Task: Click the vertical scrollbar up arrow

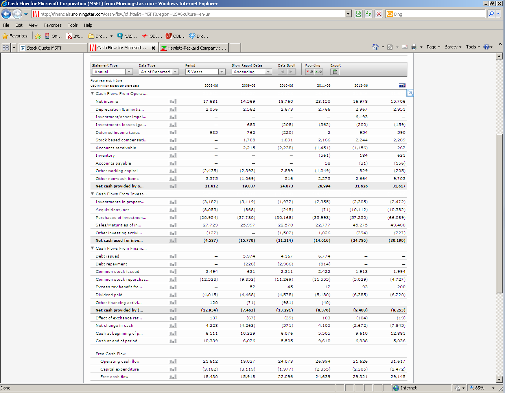Action: click(x=499, y=56)
